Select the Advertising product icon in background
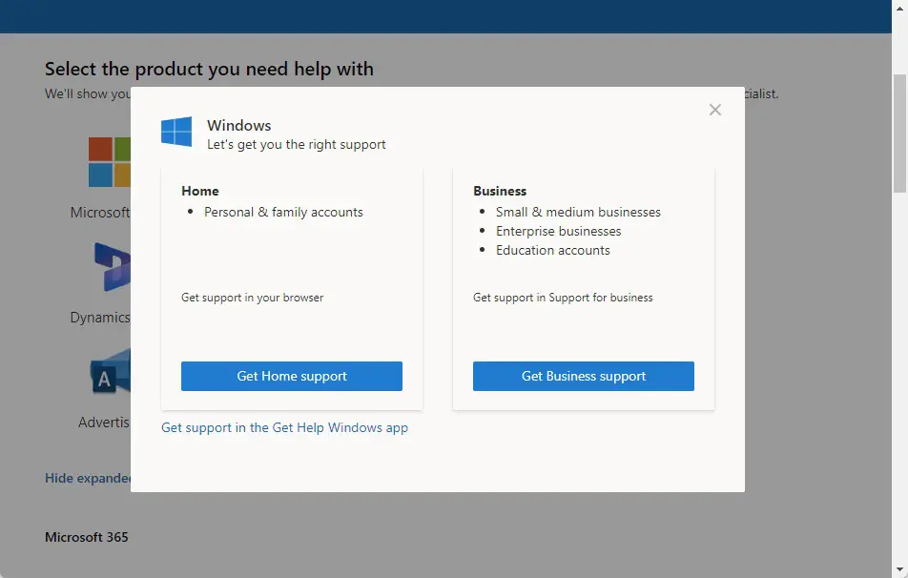908x578 pixels. pyautogui.click(x=111, y=372)
